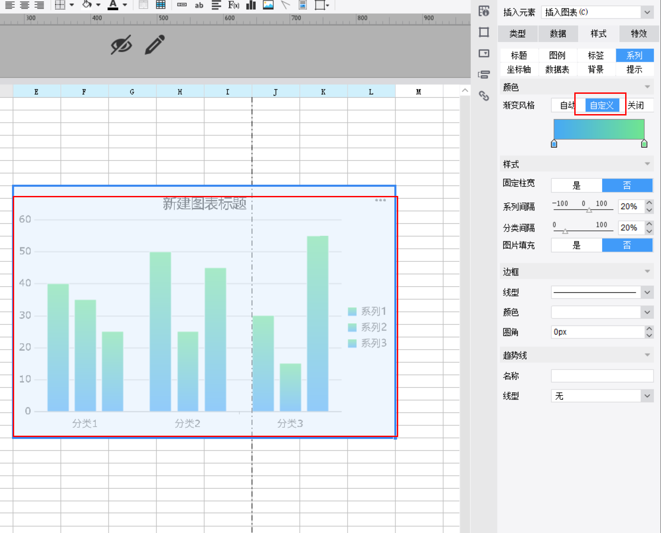Open the 坐标轴 style section

[x=519, y=69]
